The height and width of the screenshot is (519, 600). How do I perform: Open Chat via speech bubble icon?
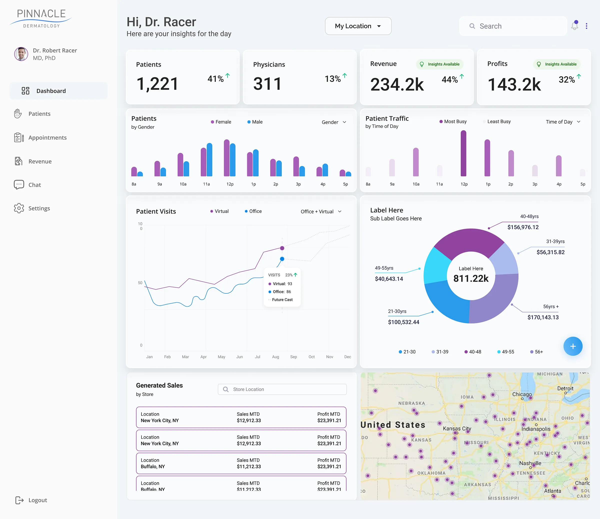[19, 185]
